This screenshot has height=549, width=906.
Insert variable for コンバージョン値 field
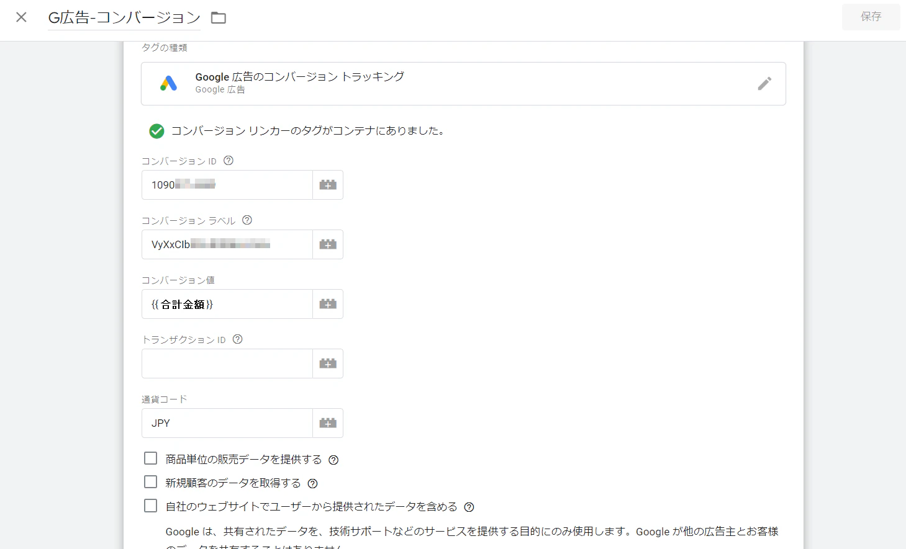pos(328,304)
